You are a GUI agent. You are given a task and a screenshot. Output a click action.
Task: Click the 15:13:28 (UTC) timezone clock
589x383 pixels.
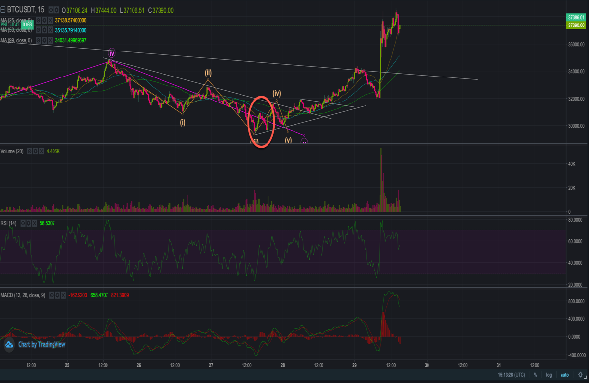[511, 375]
